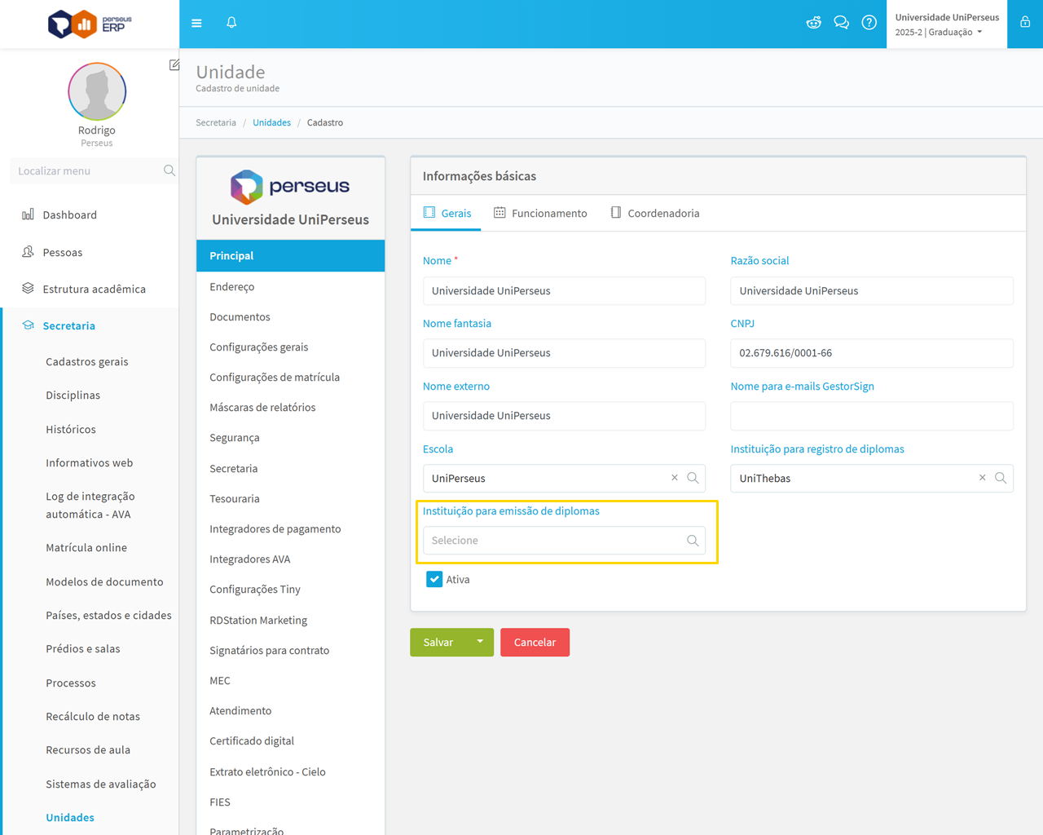Open Configurações gerais section
The height and width of the screenshot is (835, 1043).
click(x=290, y=347)
